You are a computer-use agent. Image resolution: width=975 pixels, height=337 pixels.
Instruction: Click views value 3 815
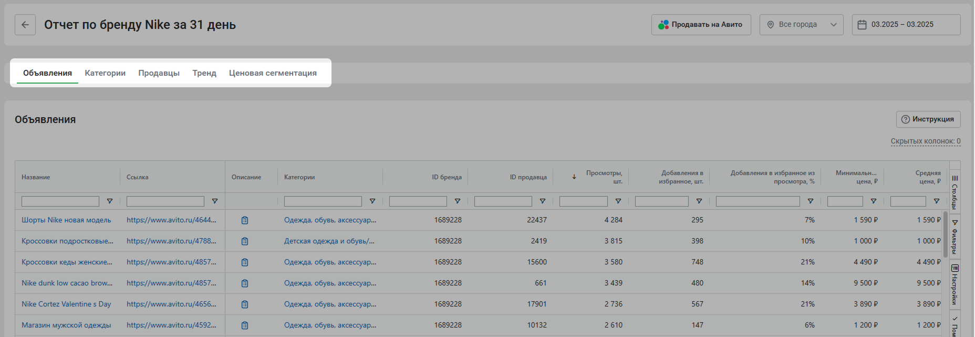(x=613, y=241)
